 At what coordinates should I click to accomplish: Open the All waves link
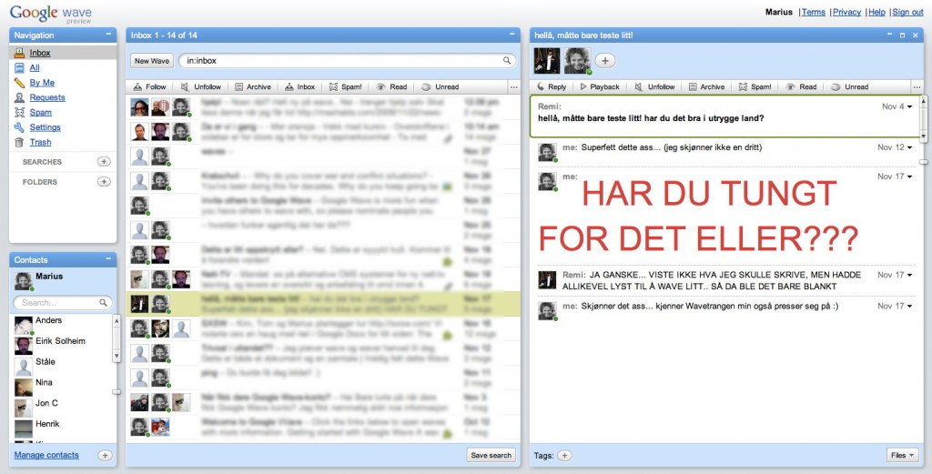pos(35,67)
